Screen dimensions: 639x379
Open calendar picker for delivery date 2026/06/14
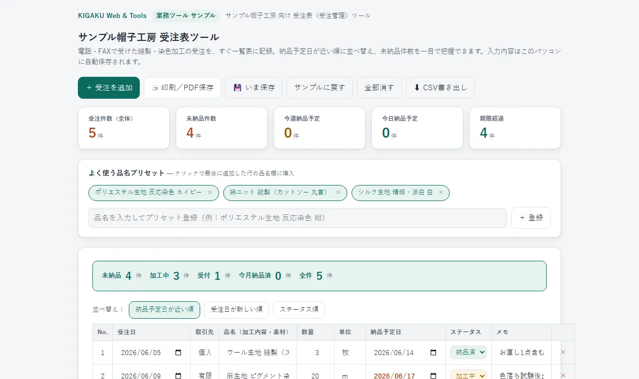click(x=433, y=353)
